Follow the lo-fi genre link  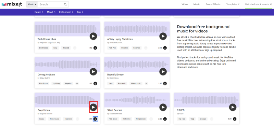pyautogui.click(x=224, y=64)
